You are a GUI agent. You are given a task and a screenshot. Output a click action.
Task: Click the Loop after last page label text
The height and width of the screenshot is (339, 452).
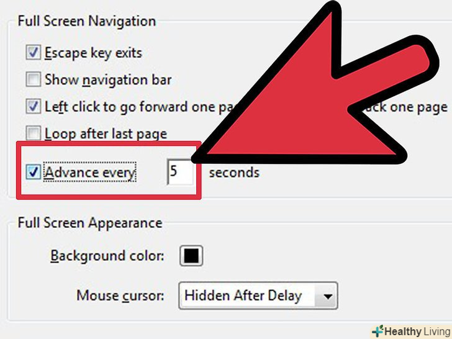tap(106, 134)
